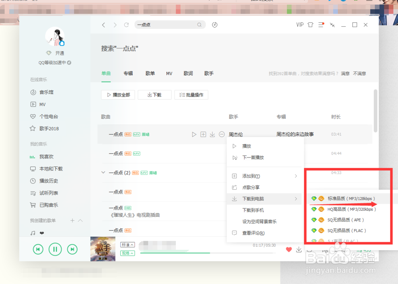Click MV badge on 一点点 (2) row
The width and height of the screenshot is (398, 284).
pos(144,173)
